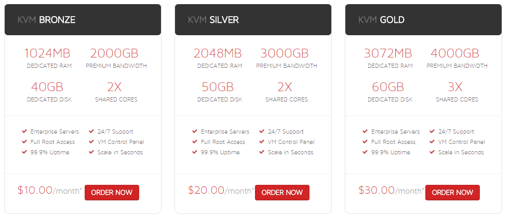The image size is (511, 219).
Task: Click the 3000GB premium bandwidth value
Action: (x=285, y=53)
